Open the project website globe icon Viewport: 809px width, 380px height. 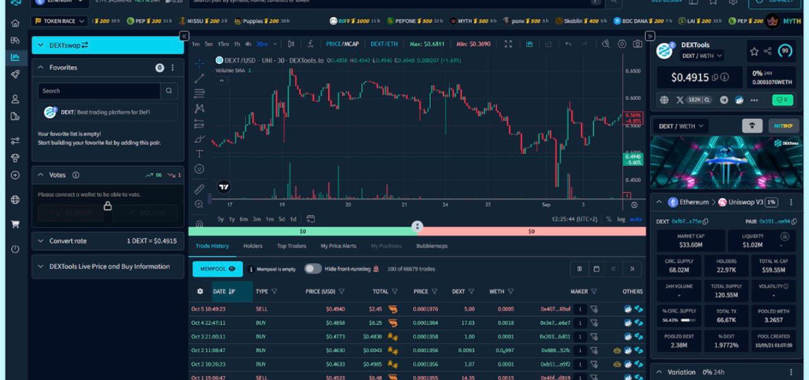[664, 100]
